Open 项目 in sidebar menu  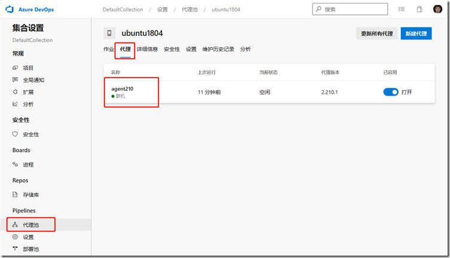[28, 68]
